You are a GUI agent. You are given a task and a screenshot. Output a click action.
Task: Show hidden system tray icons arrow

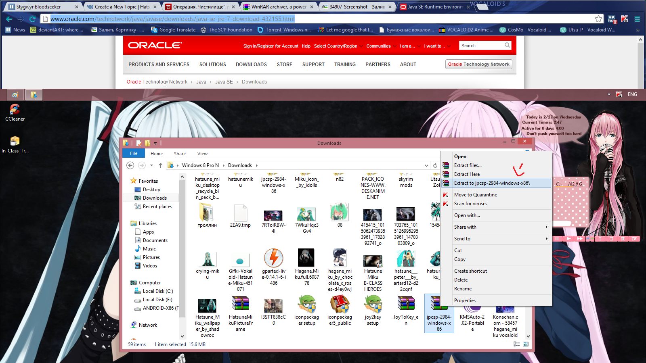click(x=609, y=94)
